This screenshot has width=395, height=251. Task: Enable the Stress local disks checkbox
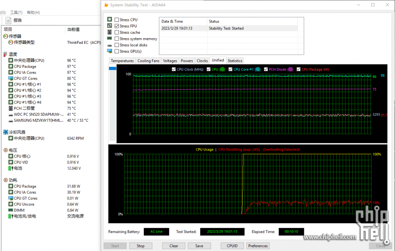[x=116, y=45]
